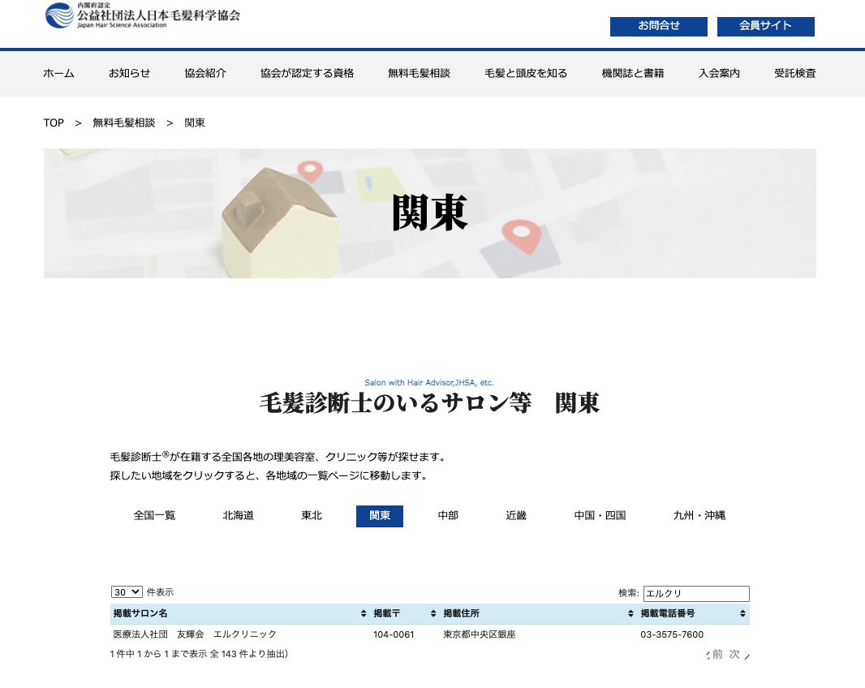
Task: Click the お問合せ button
Action: pos(659,27)
